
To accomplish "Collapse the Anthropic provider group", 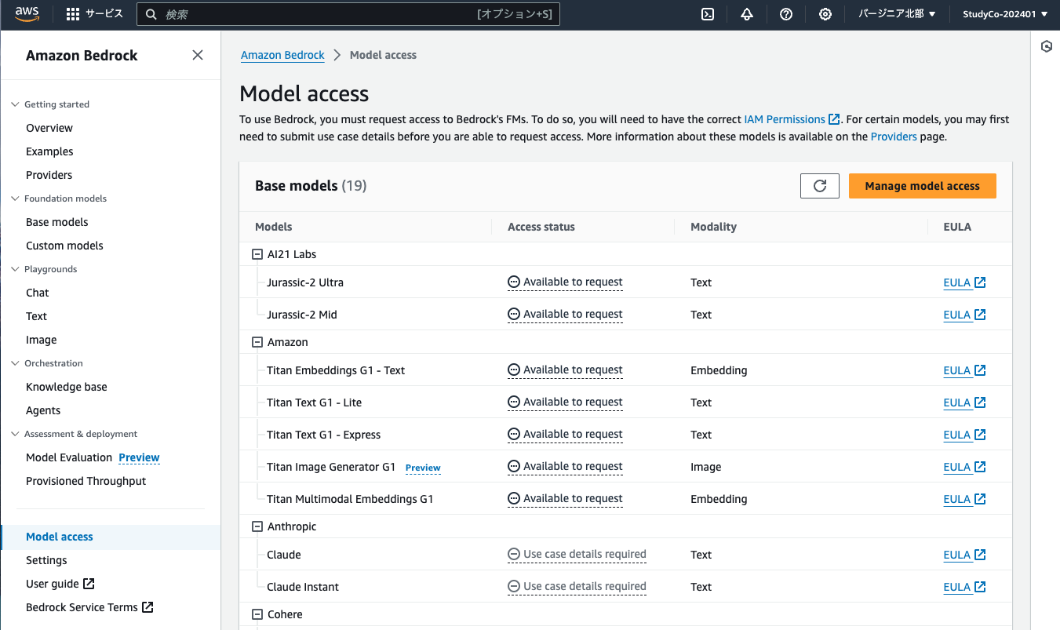I will pos(257,526).
